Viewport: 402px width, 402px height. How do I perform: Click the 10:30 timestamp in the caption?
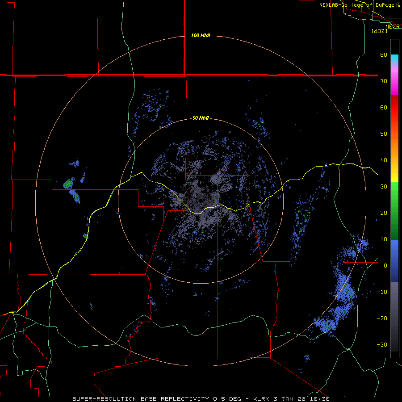click(x=319, y=399)
